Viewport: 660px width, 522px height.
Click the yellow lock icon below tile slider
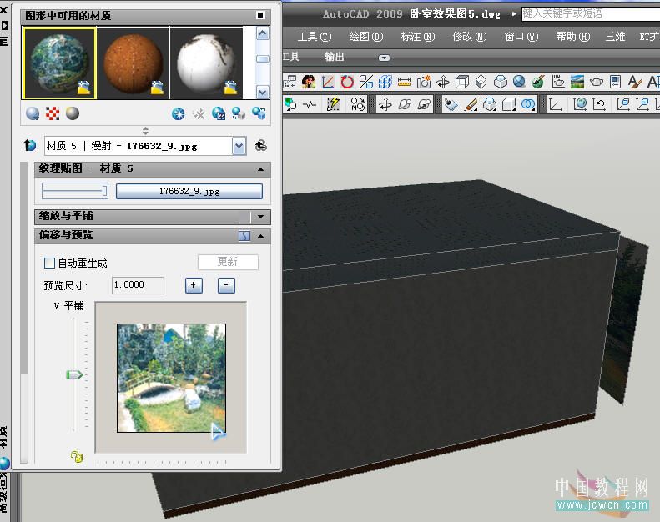pos(76,456)
